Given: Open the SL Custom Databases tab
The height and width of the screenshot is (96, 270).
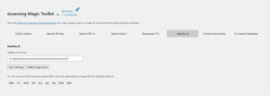Looking at the screenshot, I should tap(246, 34).
